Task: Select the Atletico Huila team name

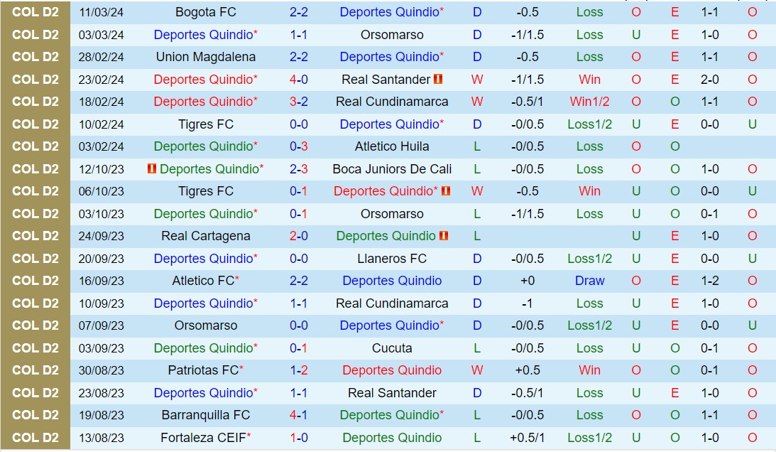Action: (x=392, y=146)
